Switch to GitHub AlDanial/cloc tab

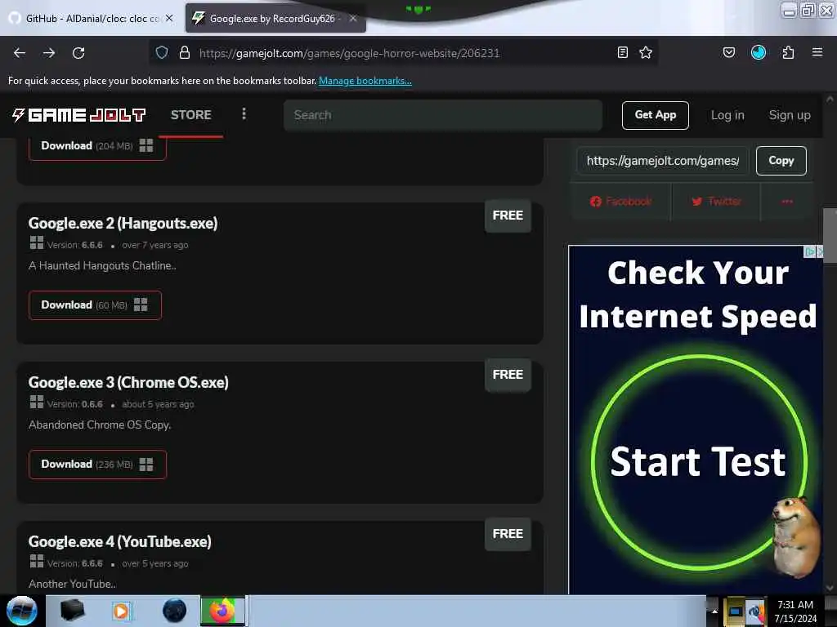coord(92,18)
